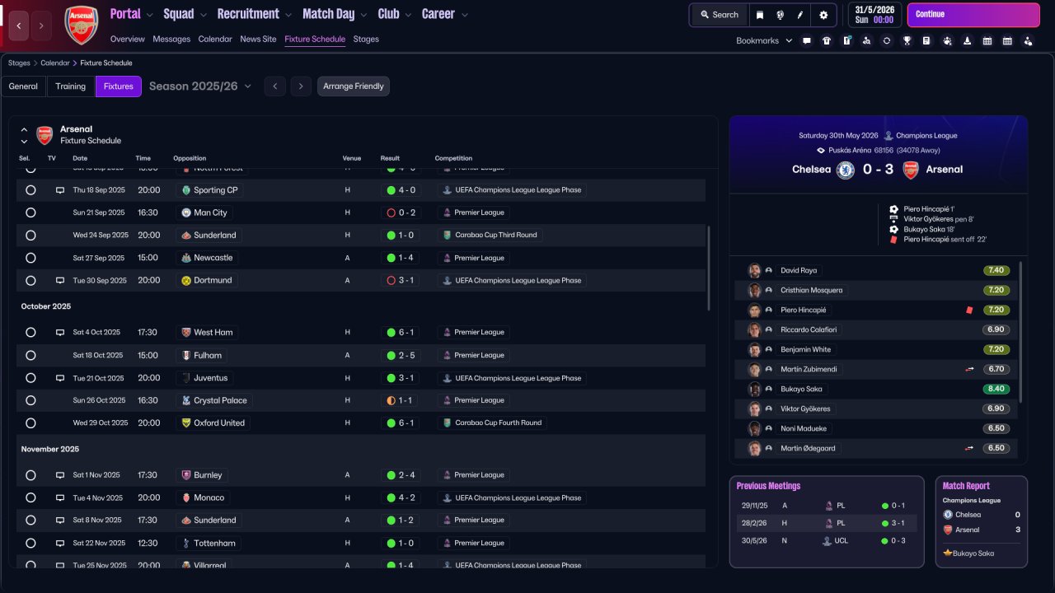Screen dimensions: 1055x593
Task: Go to the next season with the right chevron
Action: click(x=301, y=86)
